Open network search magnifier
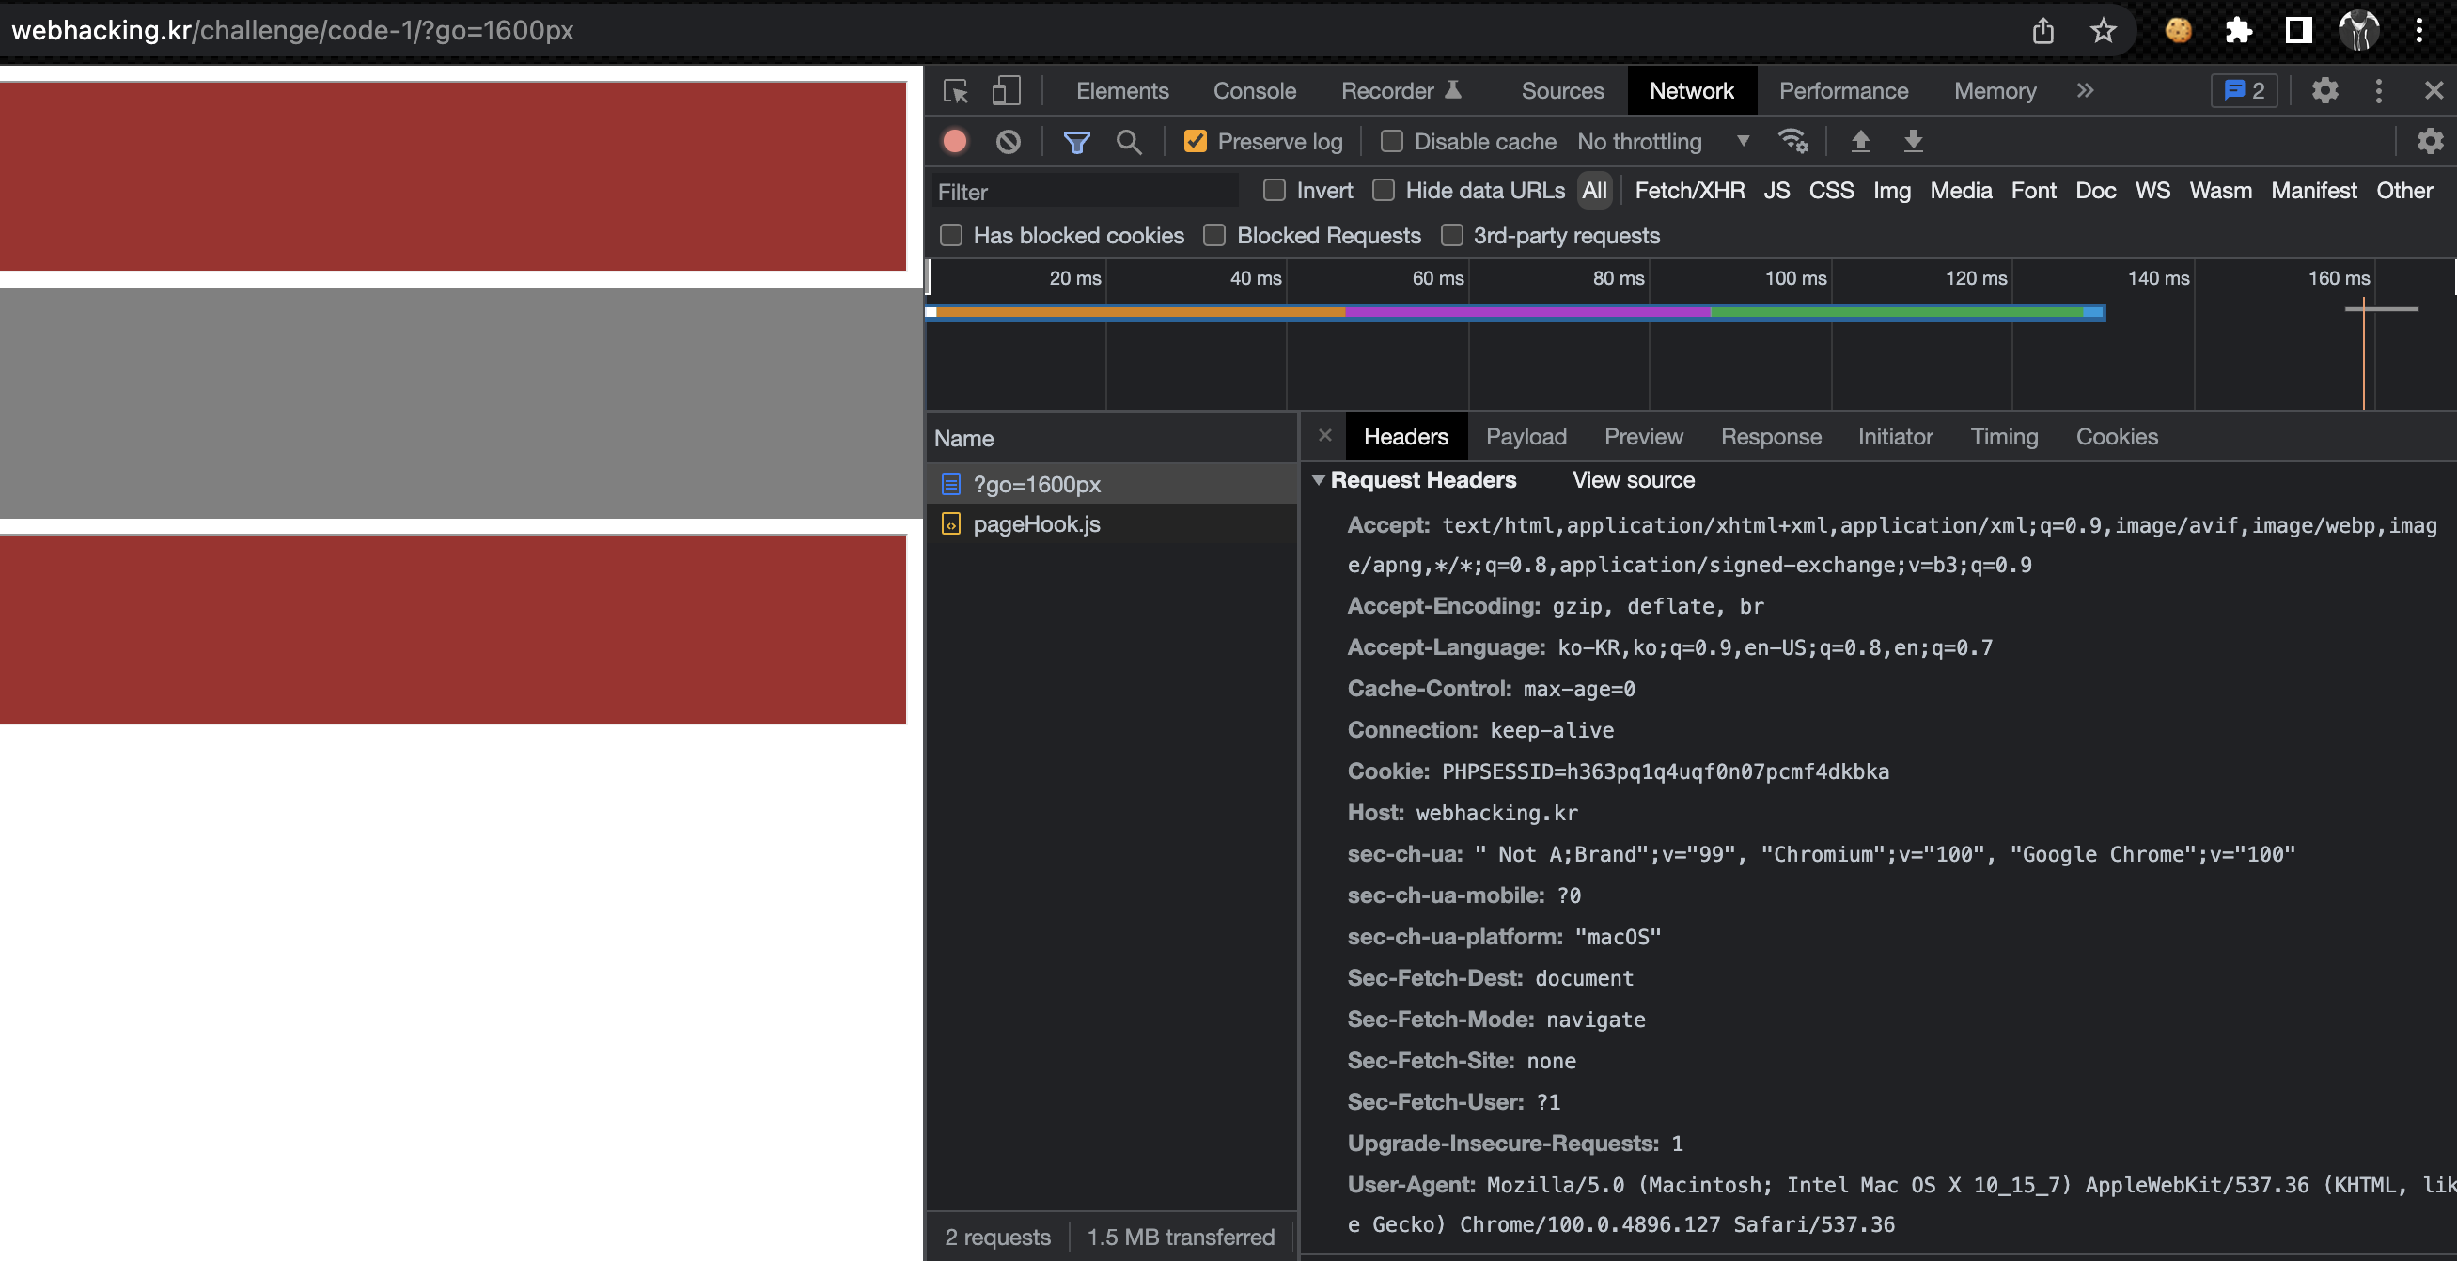The height and width of the screenshot is (1261, 2457). click(1128, 141)
